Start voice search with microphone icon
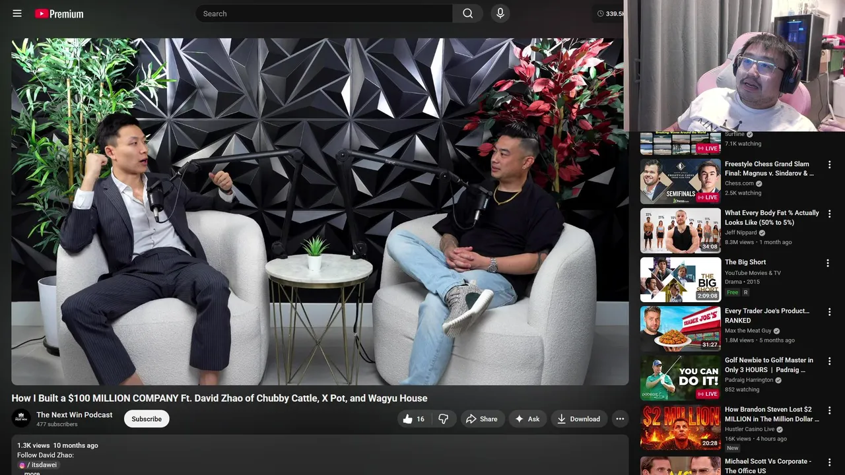The height and width of the screenshot is (475, 845). [x=500, y=13]
